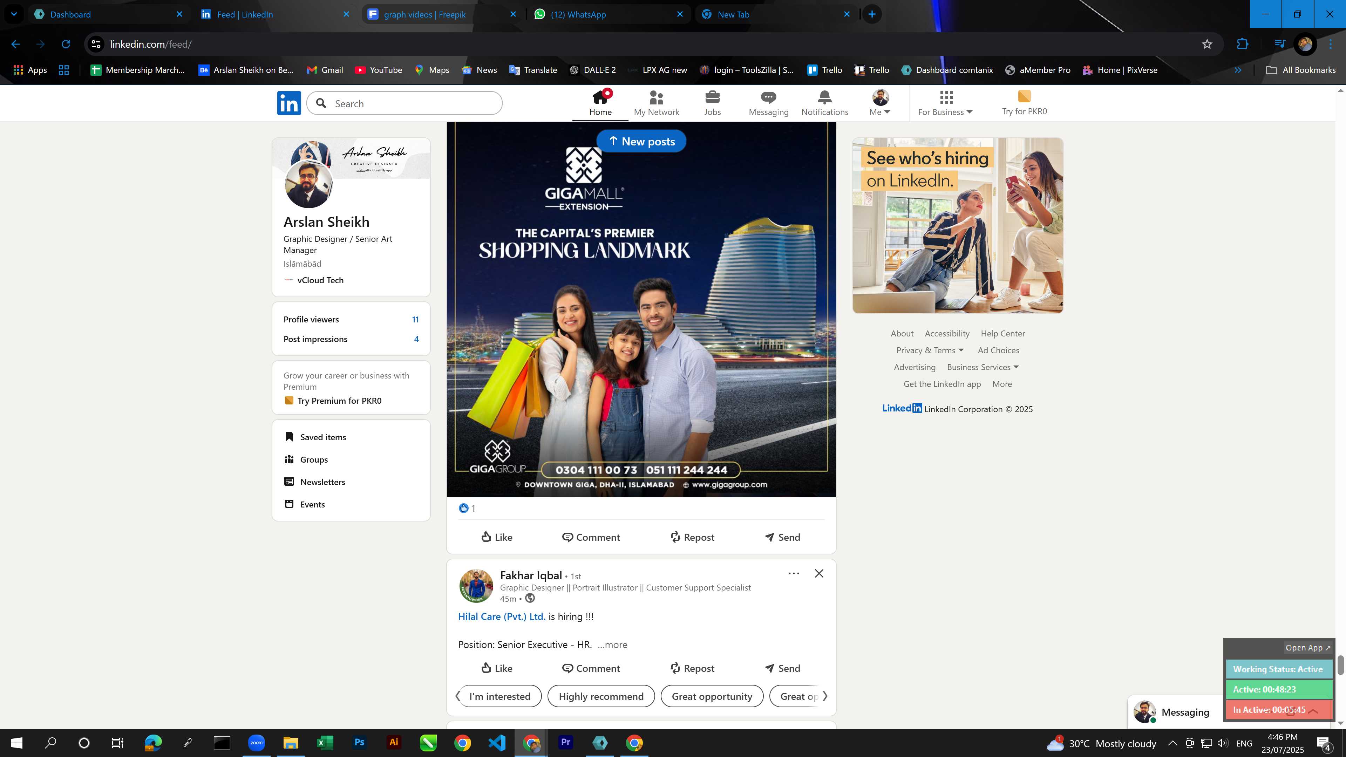This screenshot has width=1346, height=757.
Task: Like the Giga Mall post
Action: [x=496, y=537]
